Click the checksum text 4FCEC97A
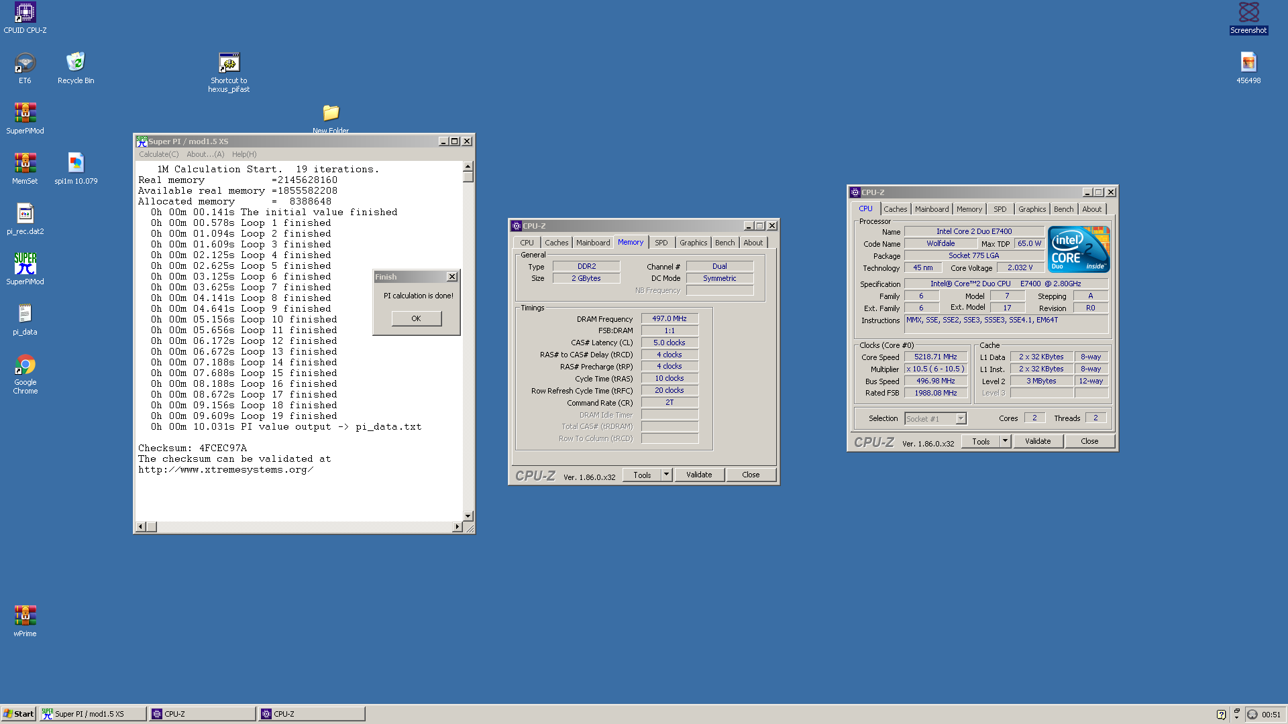The height and width of the screenshot is (724, 1288). (223, 448)
